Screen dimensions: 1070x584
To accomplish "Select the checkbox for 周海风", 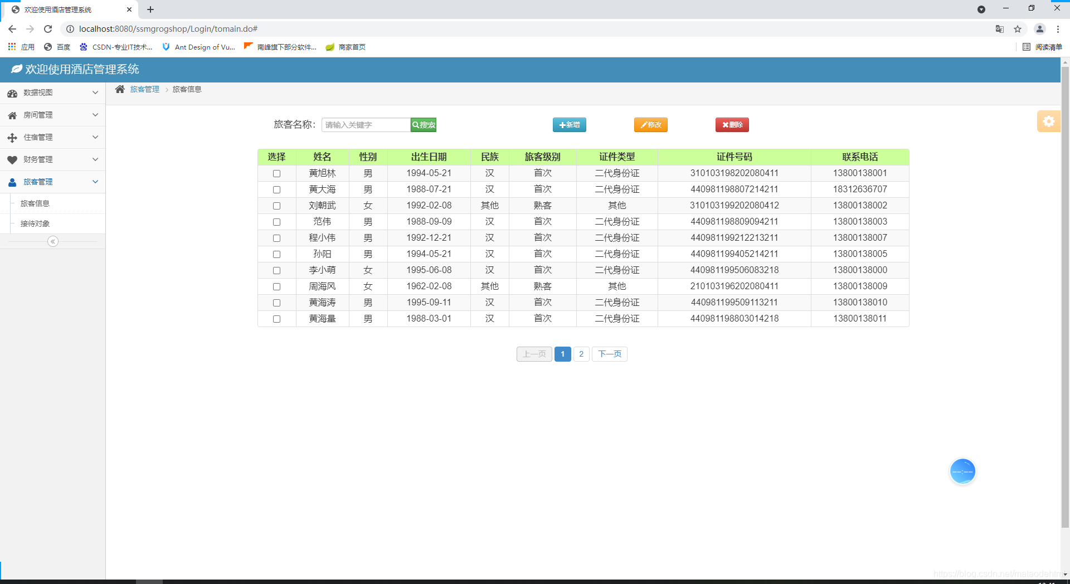I will tap(276, 287).
